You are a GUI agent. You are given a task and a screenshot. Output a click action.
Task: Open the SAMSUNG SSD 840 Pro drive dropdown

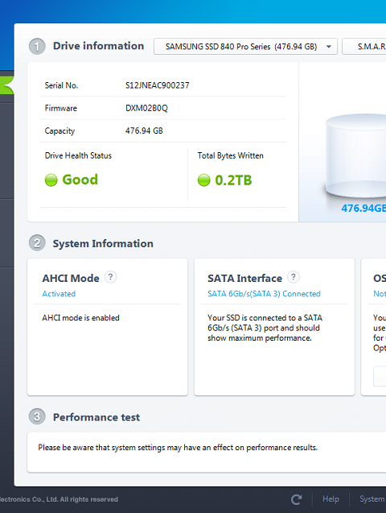tap(245, 47)
